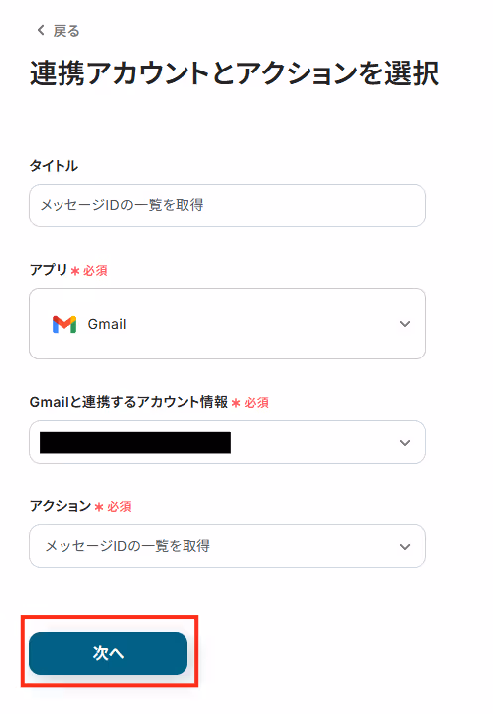
Task: Click the 連携アカウントとアクションを選択 heading
Action: (x=235, y=72)
